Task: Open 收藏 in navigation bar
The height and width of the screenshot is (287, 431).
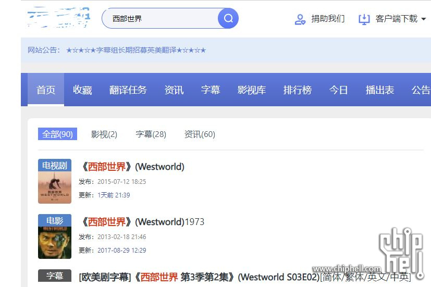Action: click(x=82, y=90)
